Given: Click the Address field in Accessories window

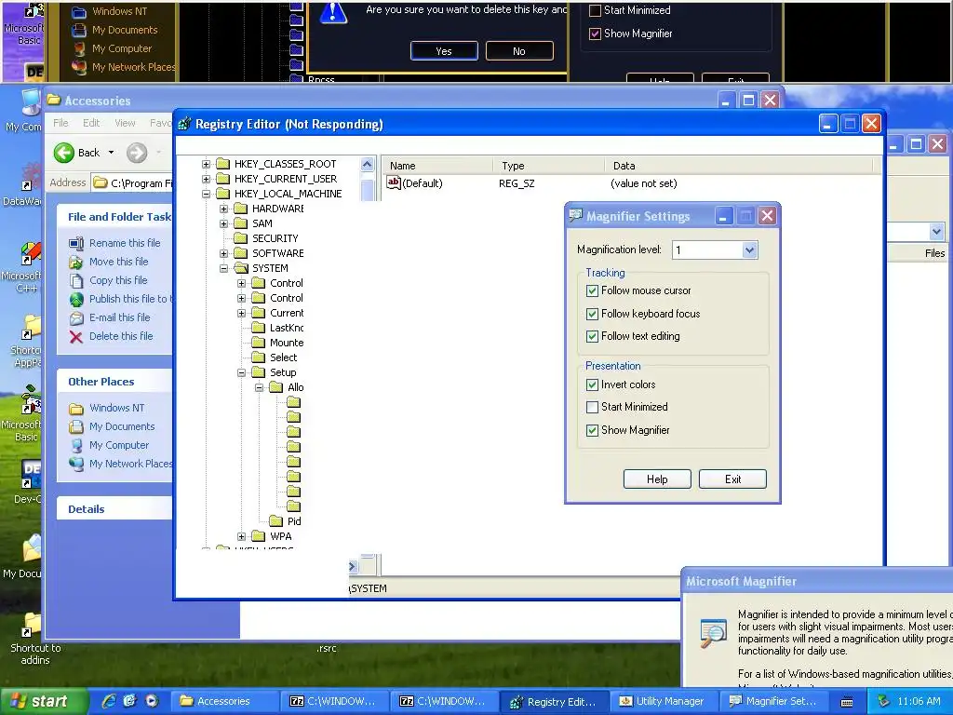Looking at the screenshot, I should click(132, 183).
